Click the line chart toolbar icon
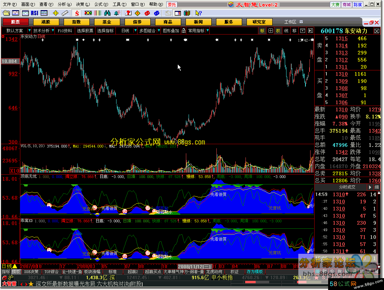Viewport: 384px width, 290px height. tap(16, 13)
